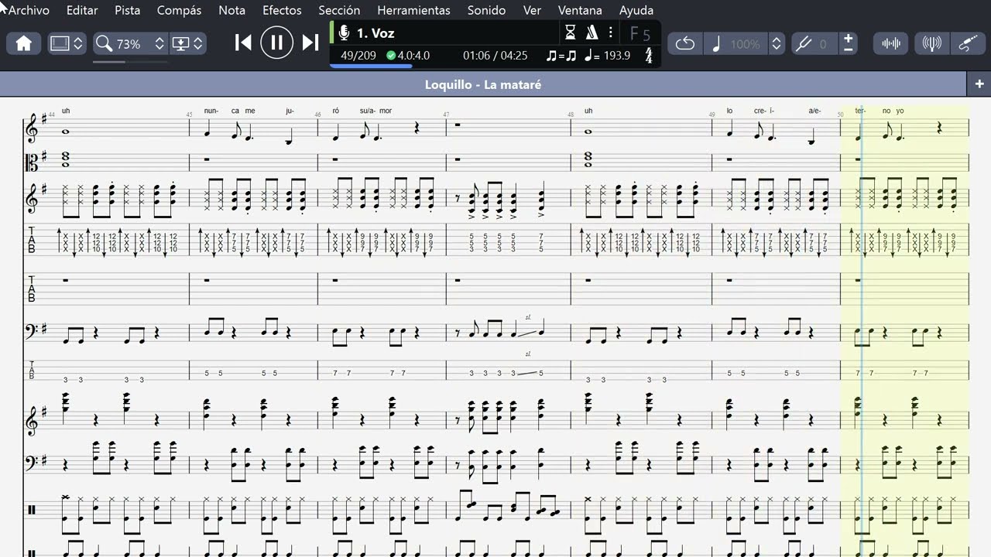The image size is (991, 557).
Task: Open the audio waveform panel
Action: pos(891,44)
